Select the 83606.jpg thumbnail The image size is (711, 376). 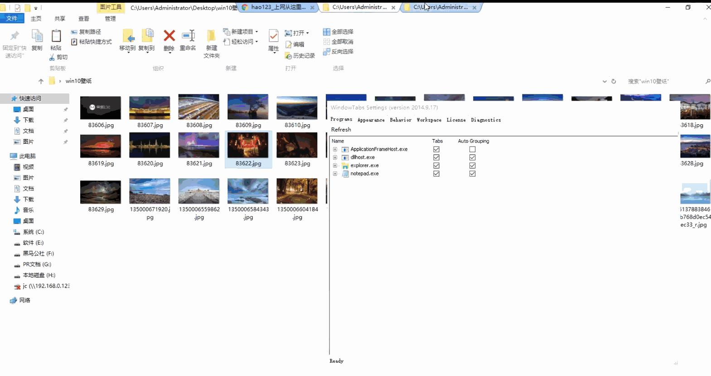click(x=101, y=108)
